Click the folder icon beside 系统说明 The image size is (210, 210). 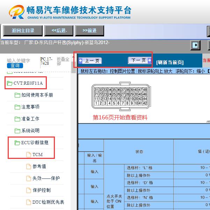[x=17, y=131]
